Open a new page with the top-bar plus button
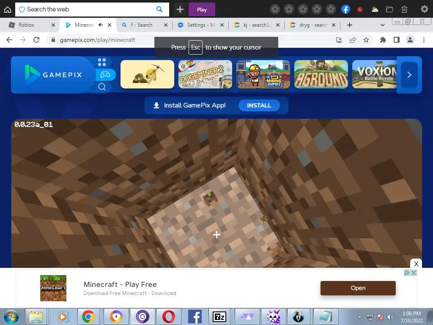This screenshot has height=325, width=433. 180,9
